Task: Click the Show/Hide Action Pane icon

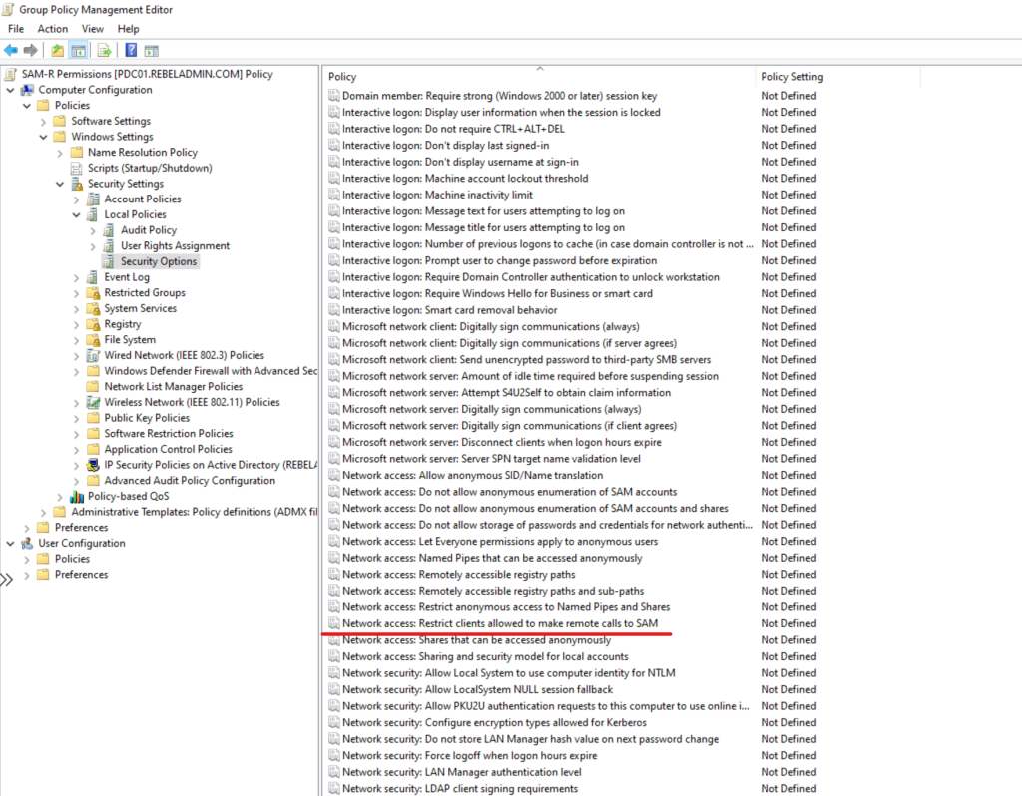Action: click(x=150, y=49)
